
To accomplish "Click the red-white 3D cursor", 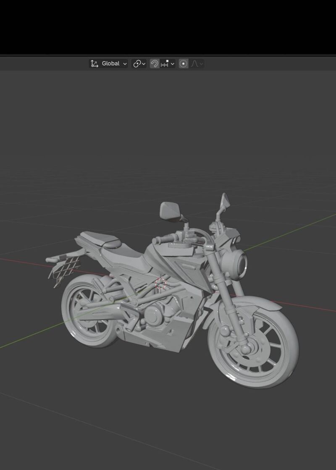I will pyautogui.click(x=161, y=283).
